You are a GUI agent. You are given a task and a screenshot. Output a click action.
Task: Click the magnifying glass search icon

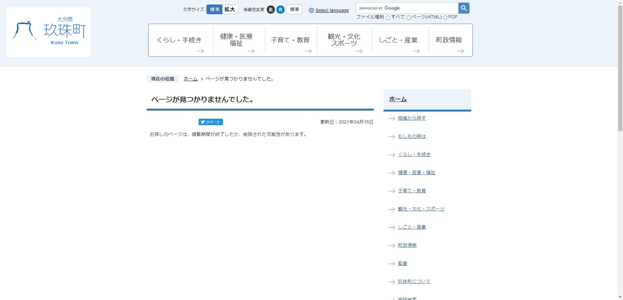[463, 8]
